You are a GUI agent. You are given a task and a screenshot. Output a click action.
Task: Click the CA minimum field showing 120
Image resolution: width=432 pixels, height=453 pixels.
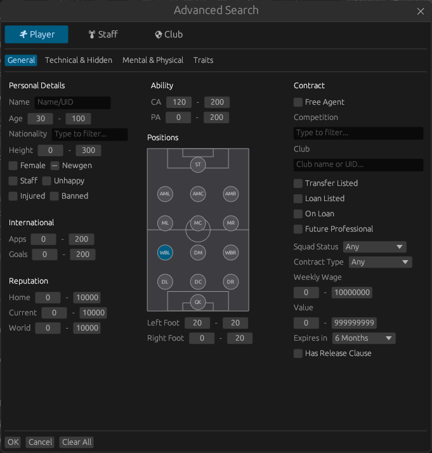(x=179, y=102)
